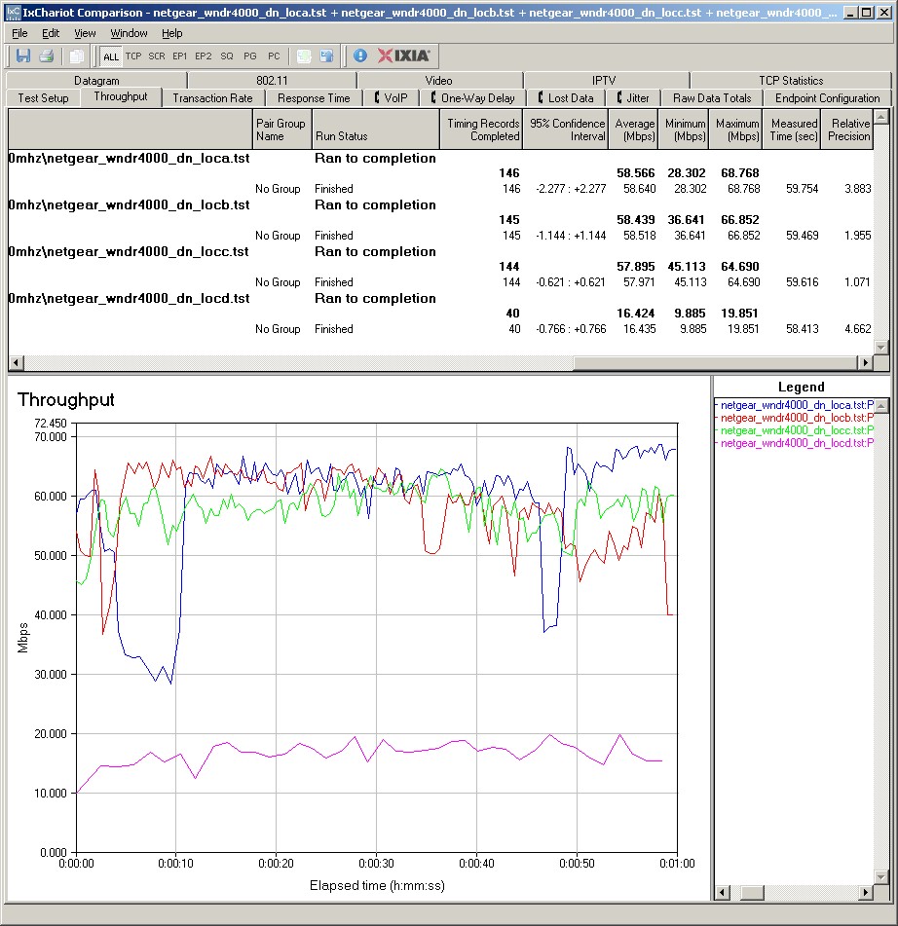Switch to the Response Time tab
The image size is (898, 926).
[314, 98]
